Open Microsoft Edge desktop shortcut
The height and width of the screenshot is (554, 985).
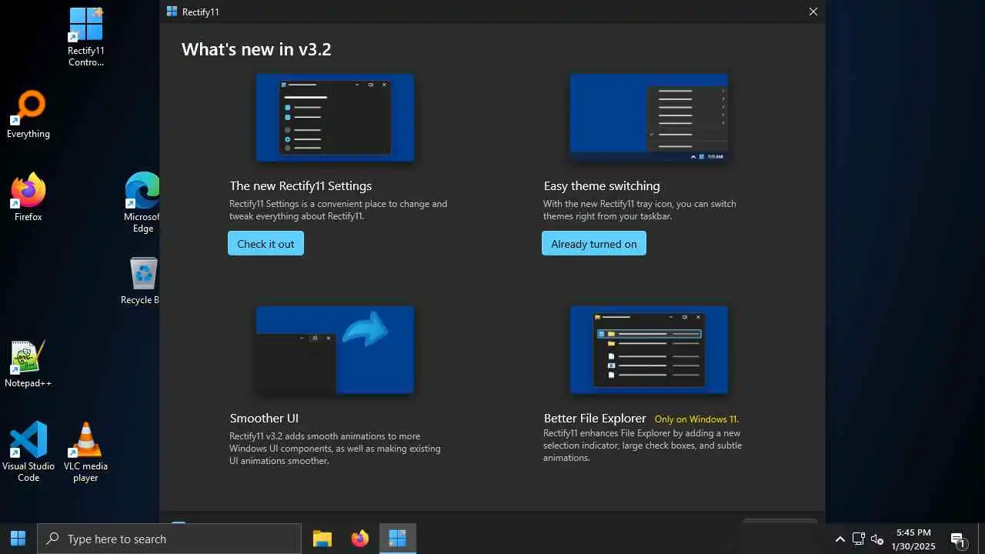pyautogui.click(x=142, y=202)
